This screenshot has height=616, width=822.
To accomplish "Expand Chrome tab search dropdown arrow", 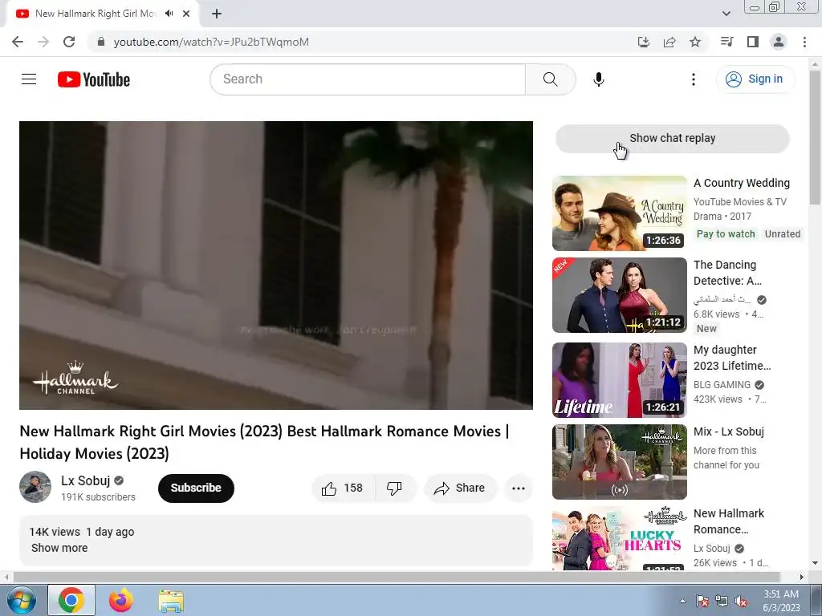I will (x=726, y=14).
